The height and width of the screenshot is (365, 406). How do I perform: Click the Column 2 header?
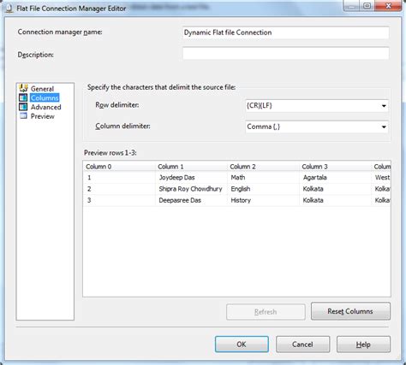[264, 167]
